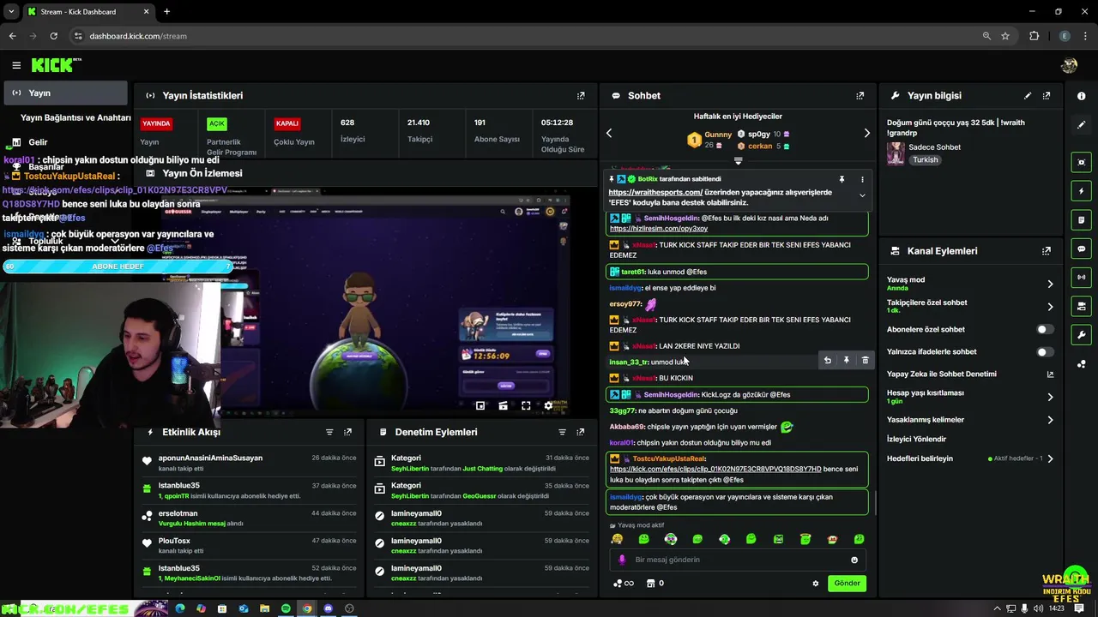Delete the insan_33_tr chat message
Viewport: 1098px width, 617px height.
click(x=865, y=361)
